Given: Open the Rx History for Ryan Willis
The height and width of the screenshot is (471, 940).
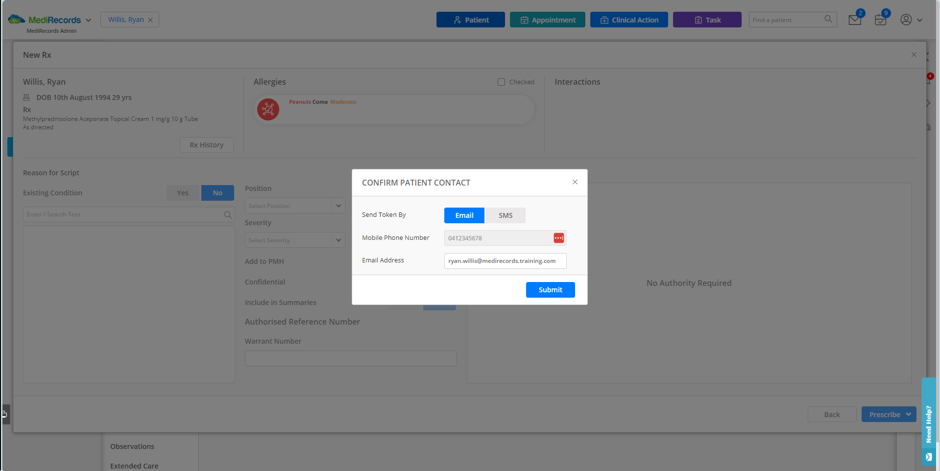Looking at the screenshot, I should 206,144.
